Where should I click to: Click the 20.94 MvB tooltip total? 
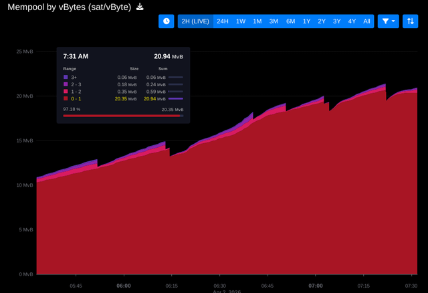[x=169, y=56]
